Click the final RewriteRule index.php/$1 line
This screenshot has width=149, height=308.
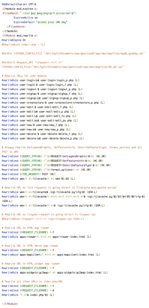click(x=28, y=295)
